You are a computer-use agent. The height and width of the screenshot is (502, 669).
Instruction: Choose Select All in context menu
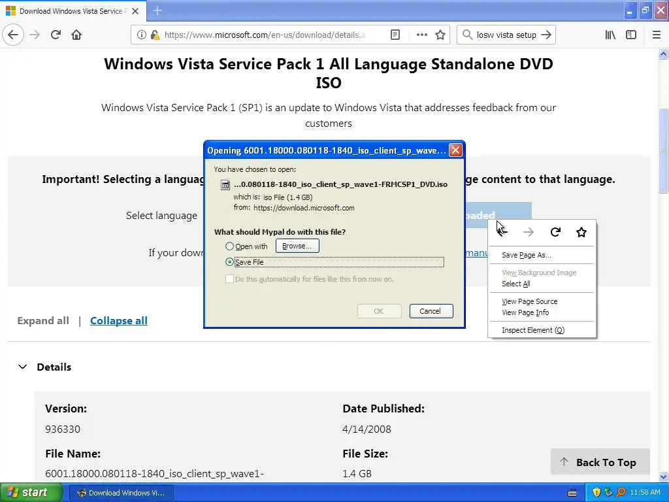[x=542, y=284]
